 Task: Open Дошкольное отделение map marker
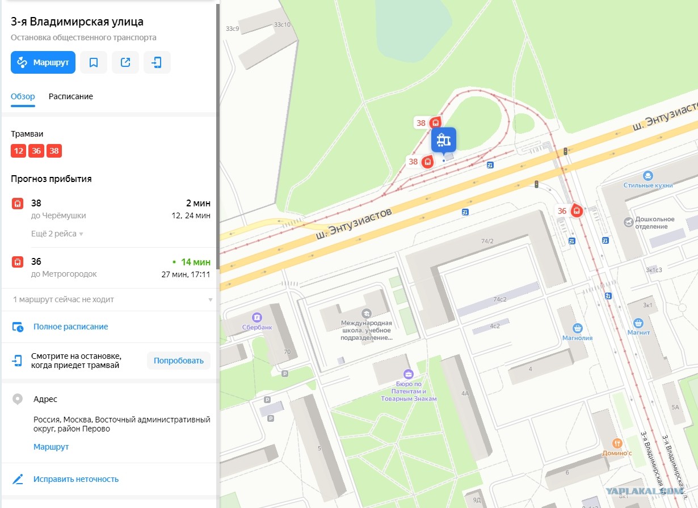(628, 222)
